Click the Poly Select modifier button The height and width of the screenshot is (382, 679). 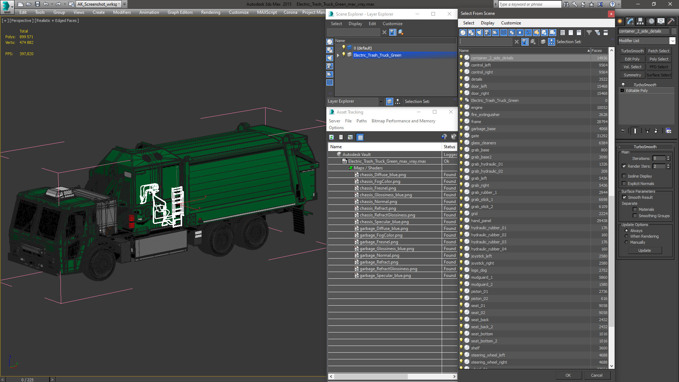click(x=658, y=59)
